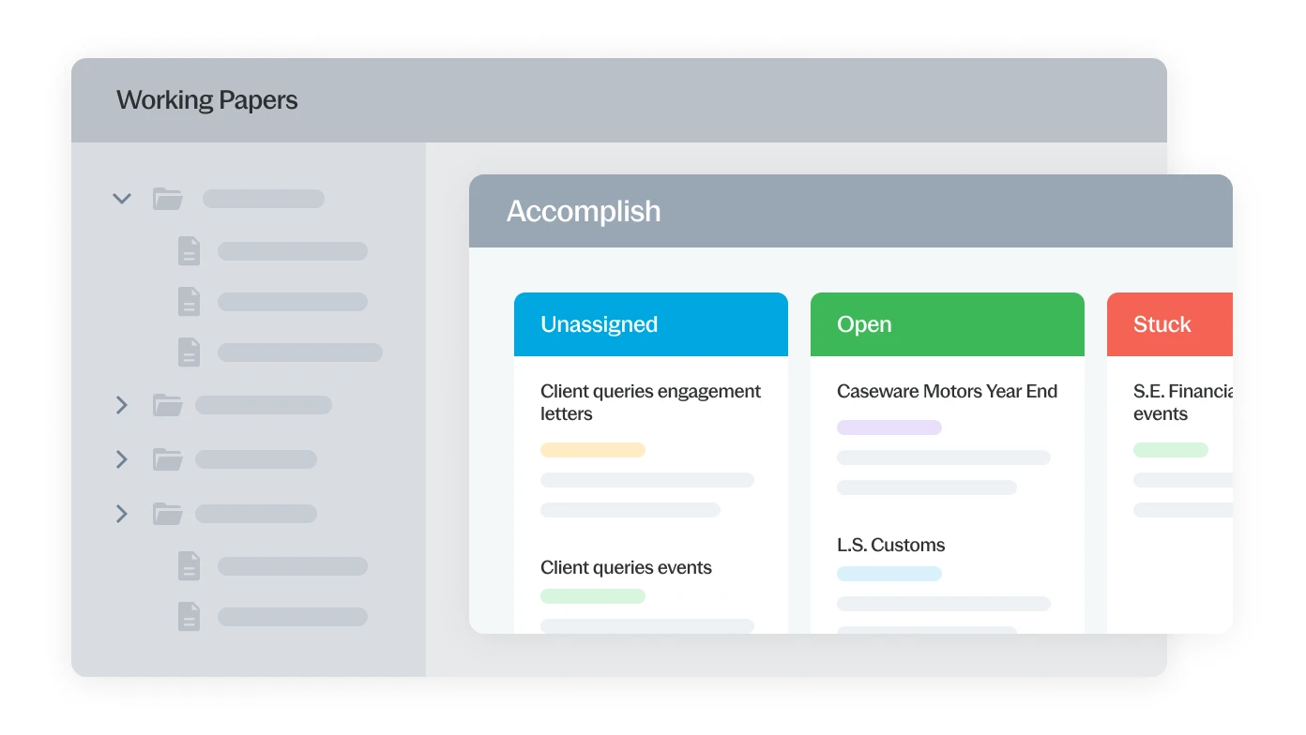The image size is (1306, 735).
Task: Open the Caseware Motors Year End card
Action: (947, 392)
